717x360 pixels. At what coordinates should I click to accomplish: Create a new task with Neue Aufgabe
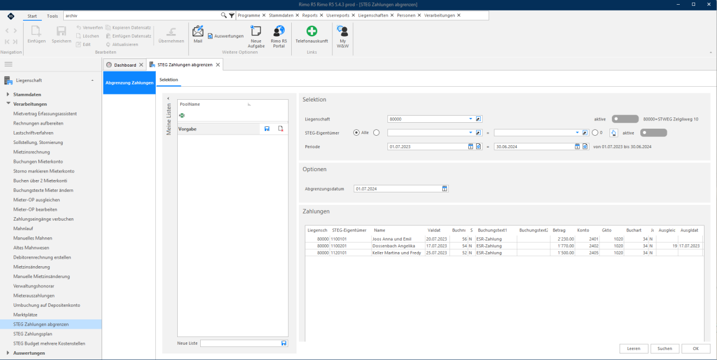256,37
